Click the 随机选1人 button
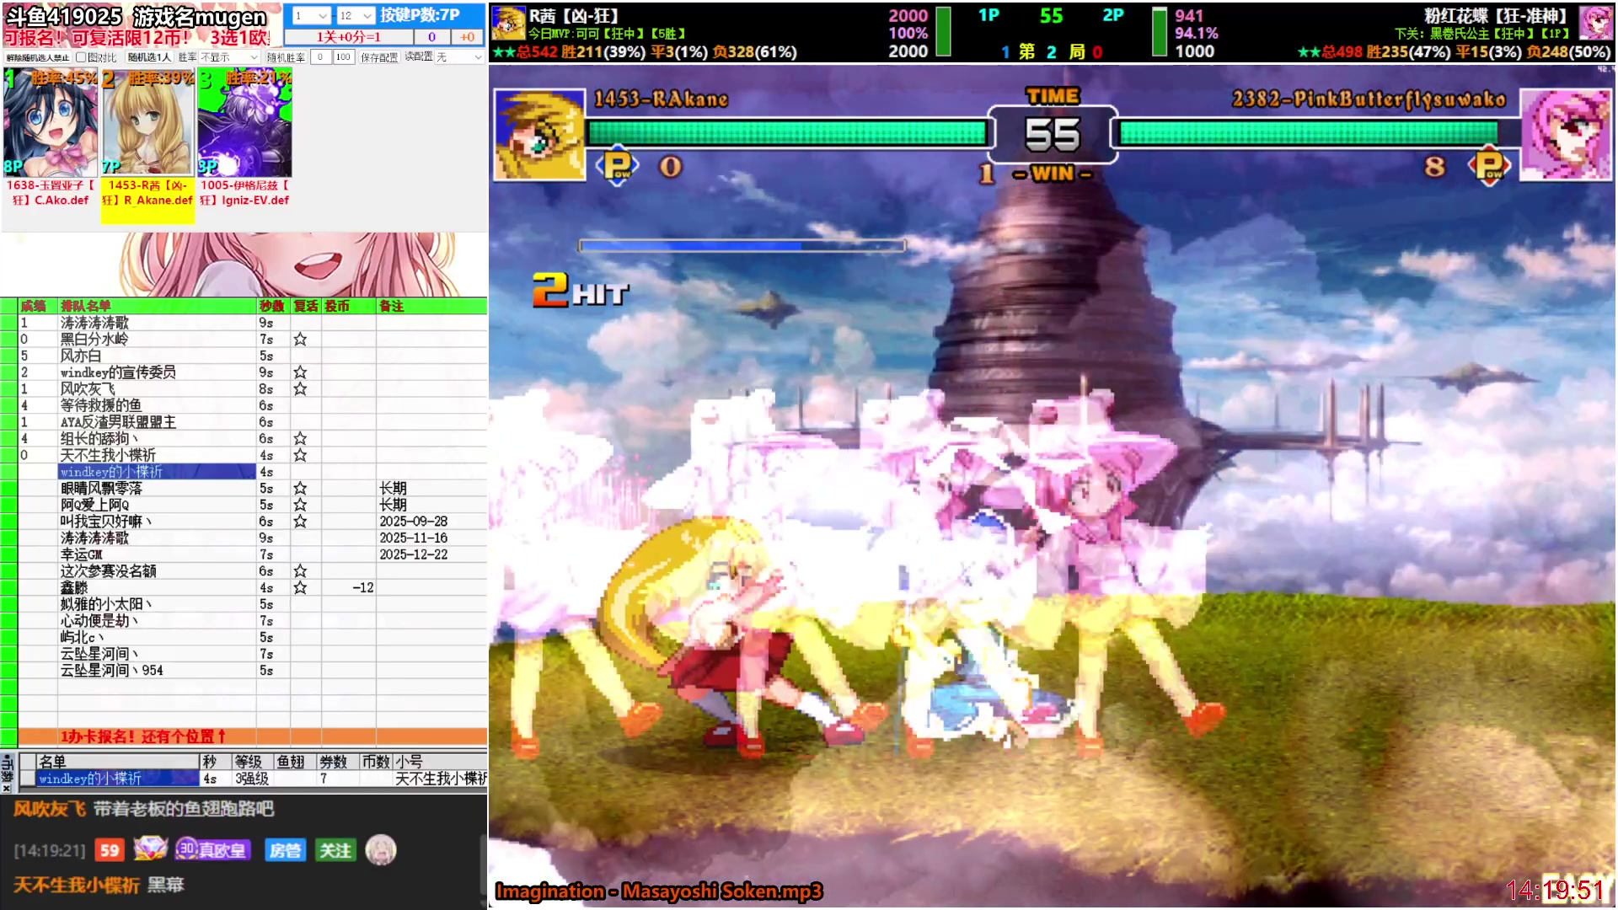Viewport: 1618px width, 910px height. tap(149, 57)
